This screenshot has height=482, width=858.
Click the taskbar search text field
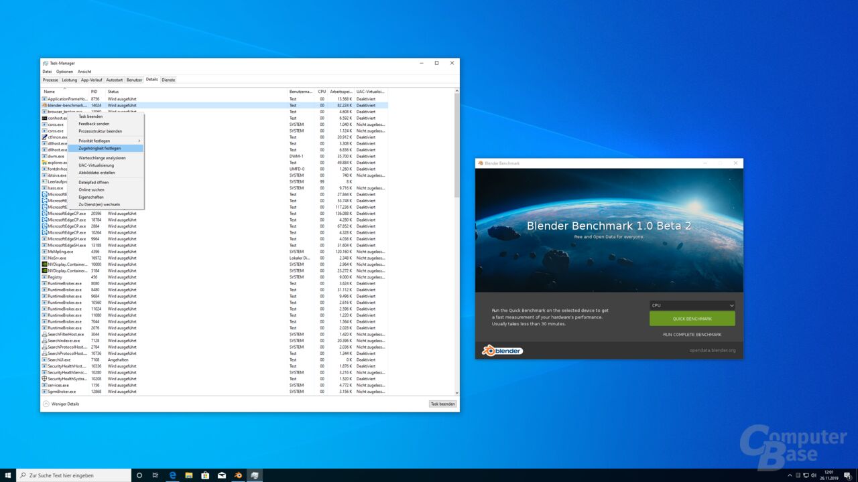pos(72,475)
